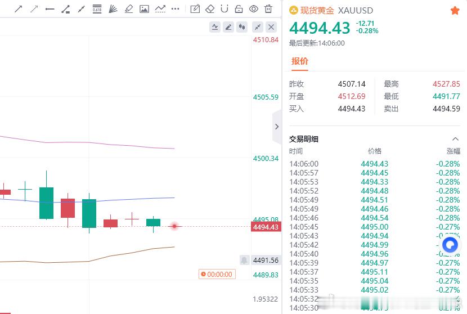Screen dimensions: 467x314
Task: Click the 最后更新:14:06:00 timestamp
Action: coord(317,43)
